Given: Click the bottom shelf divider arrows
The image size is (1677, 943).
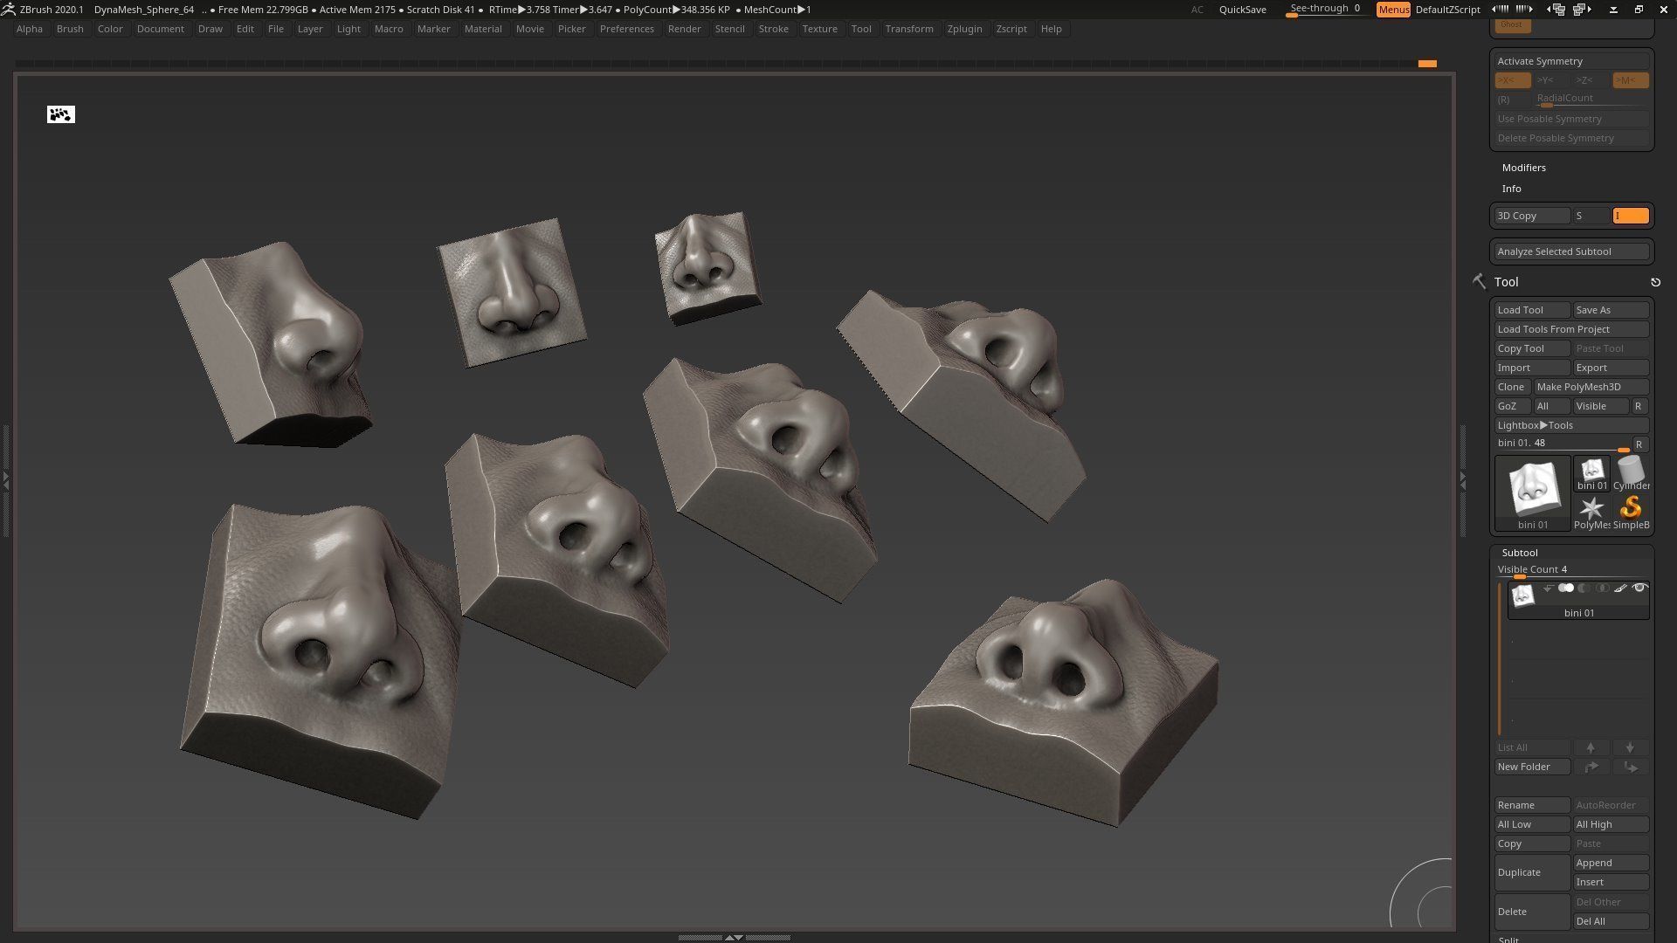Looking at the screenshot, I should 735,937.
